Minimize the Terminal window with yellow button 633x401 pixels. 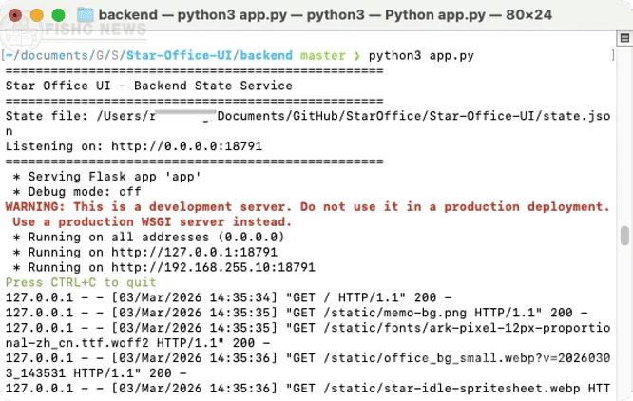pyautogui.click(x=35, y=16)
